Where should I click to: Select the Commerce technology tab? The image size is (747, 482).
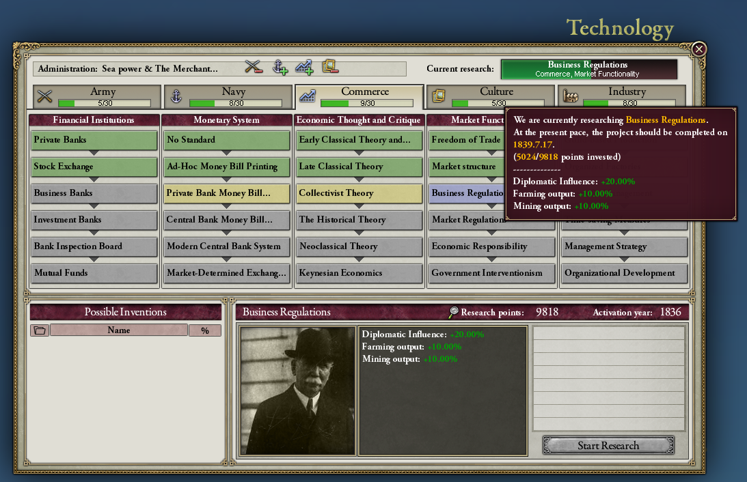pos(359,96)
